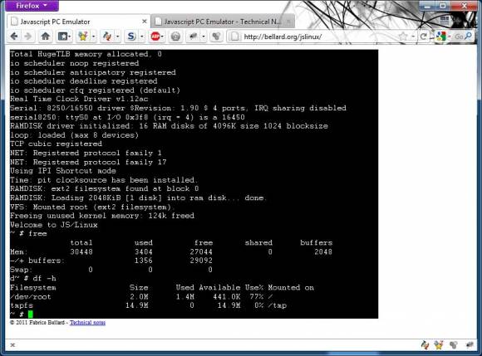Click the orange-blue swirl toolbar icon

tap(106, 37)
